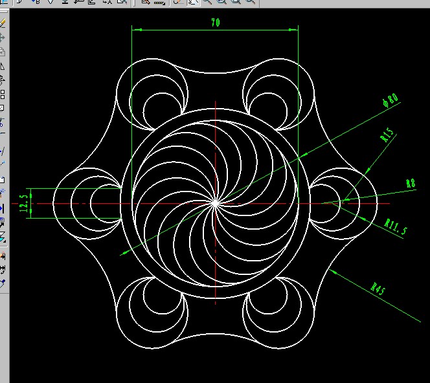This screenshot has width=430, height=383.
Task: Click the first magnifier zoom icon
Action: 208,2
